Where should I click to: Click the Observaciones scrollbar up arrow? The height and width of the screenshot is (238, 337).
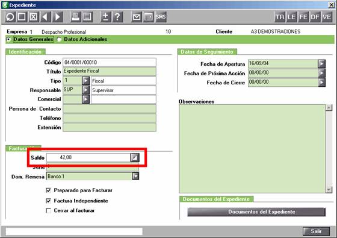(x=329, y=108)
